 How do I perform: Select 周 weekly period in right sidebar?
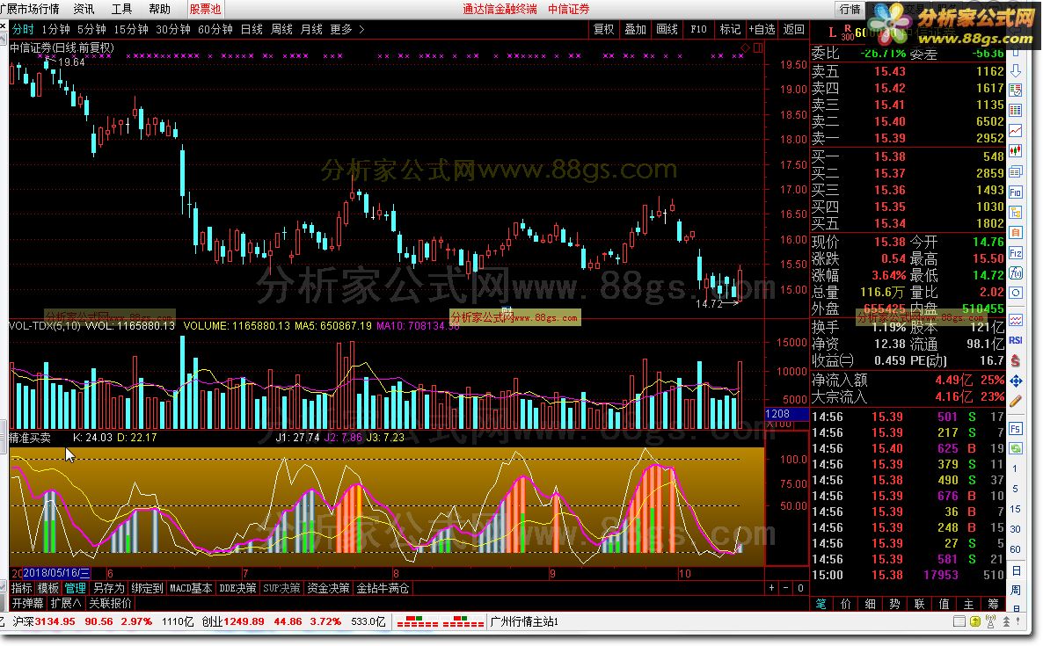coord(1015,590)
